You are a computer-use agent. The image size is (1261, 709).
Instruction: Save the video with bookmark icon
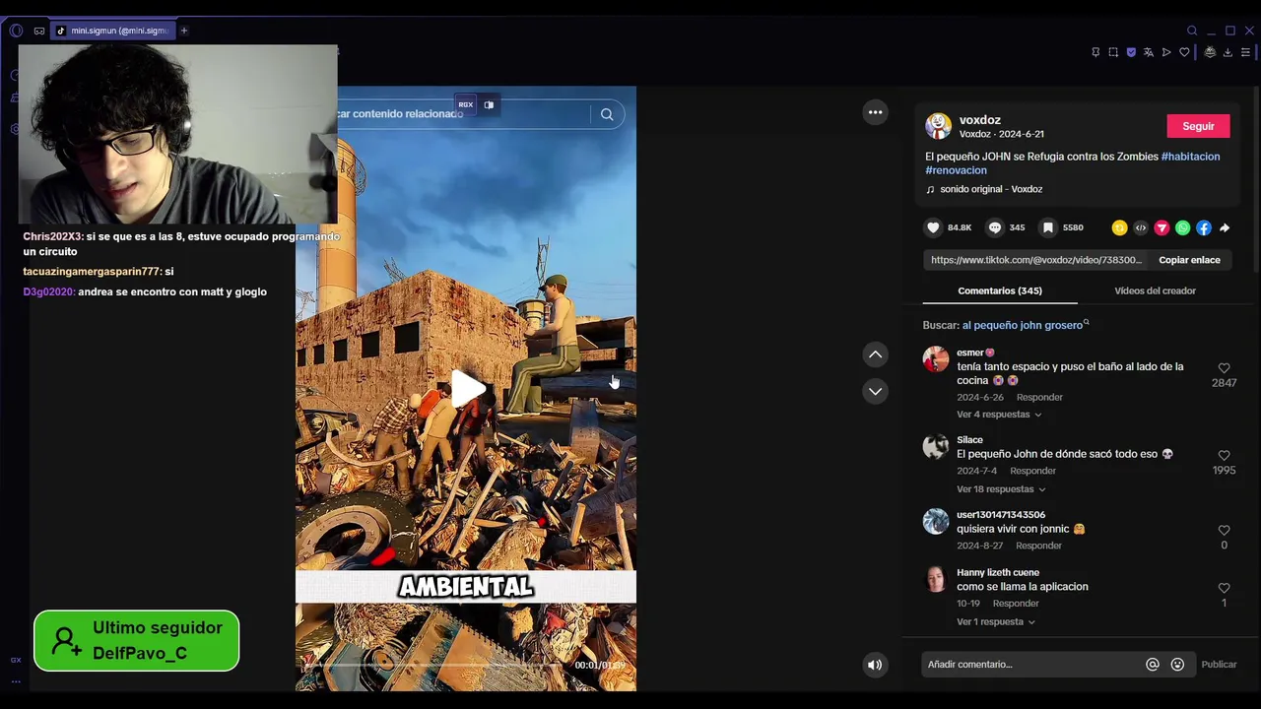tap(1048, 227)
